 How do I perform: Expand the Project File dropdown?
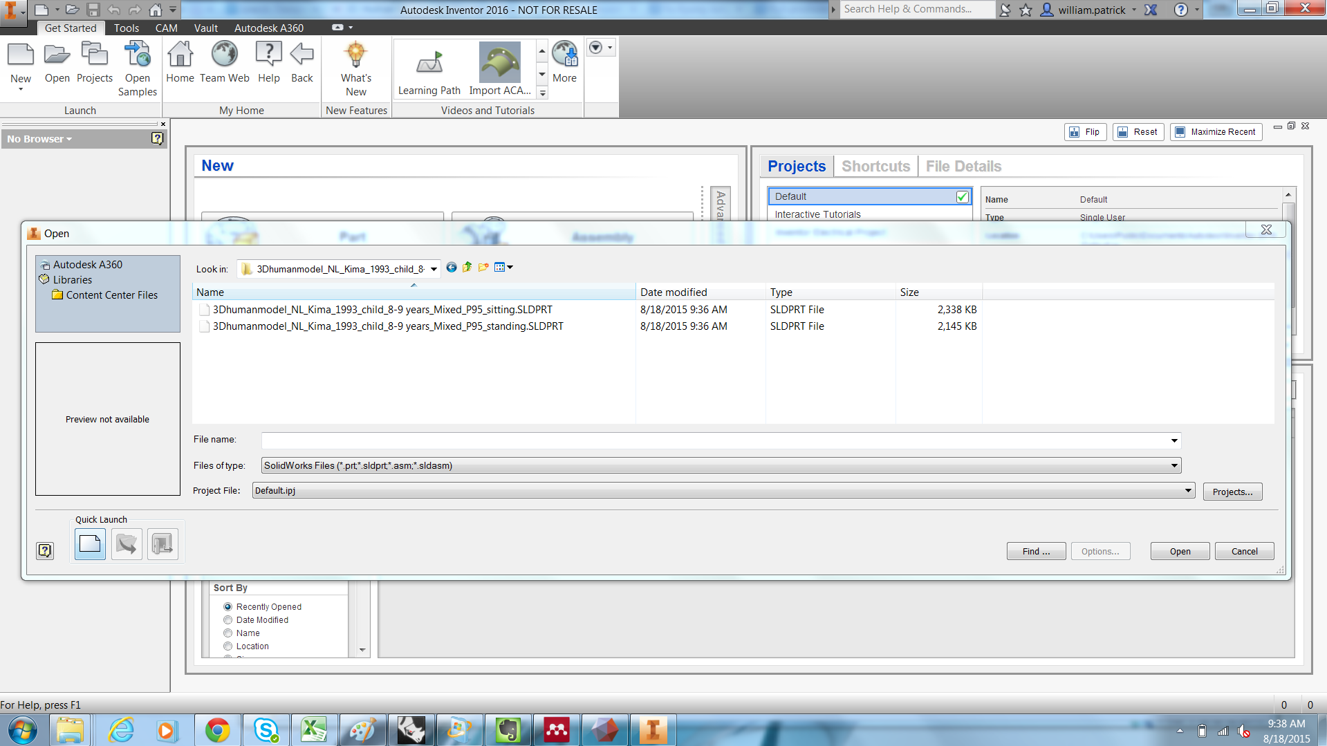(1188, 490)
